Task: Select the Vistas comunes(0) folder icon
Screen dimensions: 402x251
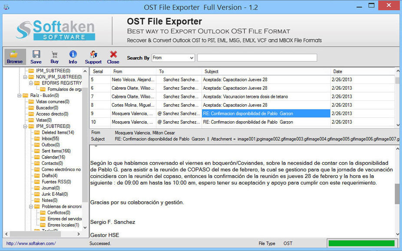Action: point(31,101)
